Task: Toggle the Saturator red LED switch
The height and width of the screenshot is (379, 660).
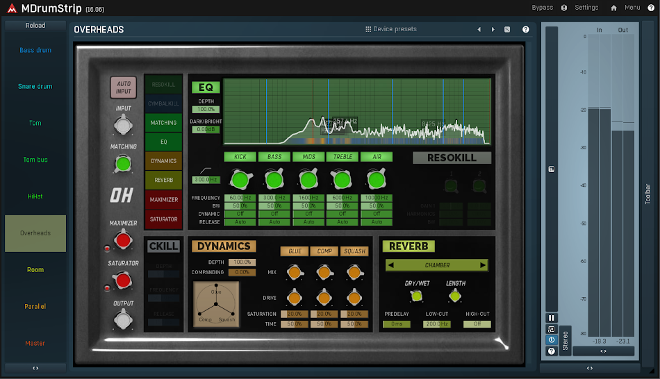Action: tap(107, 288)
